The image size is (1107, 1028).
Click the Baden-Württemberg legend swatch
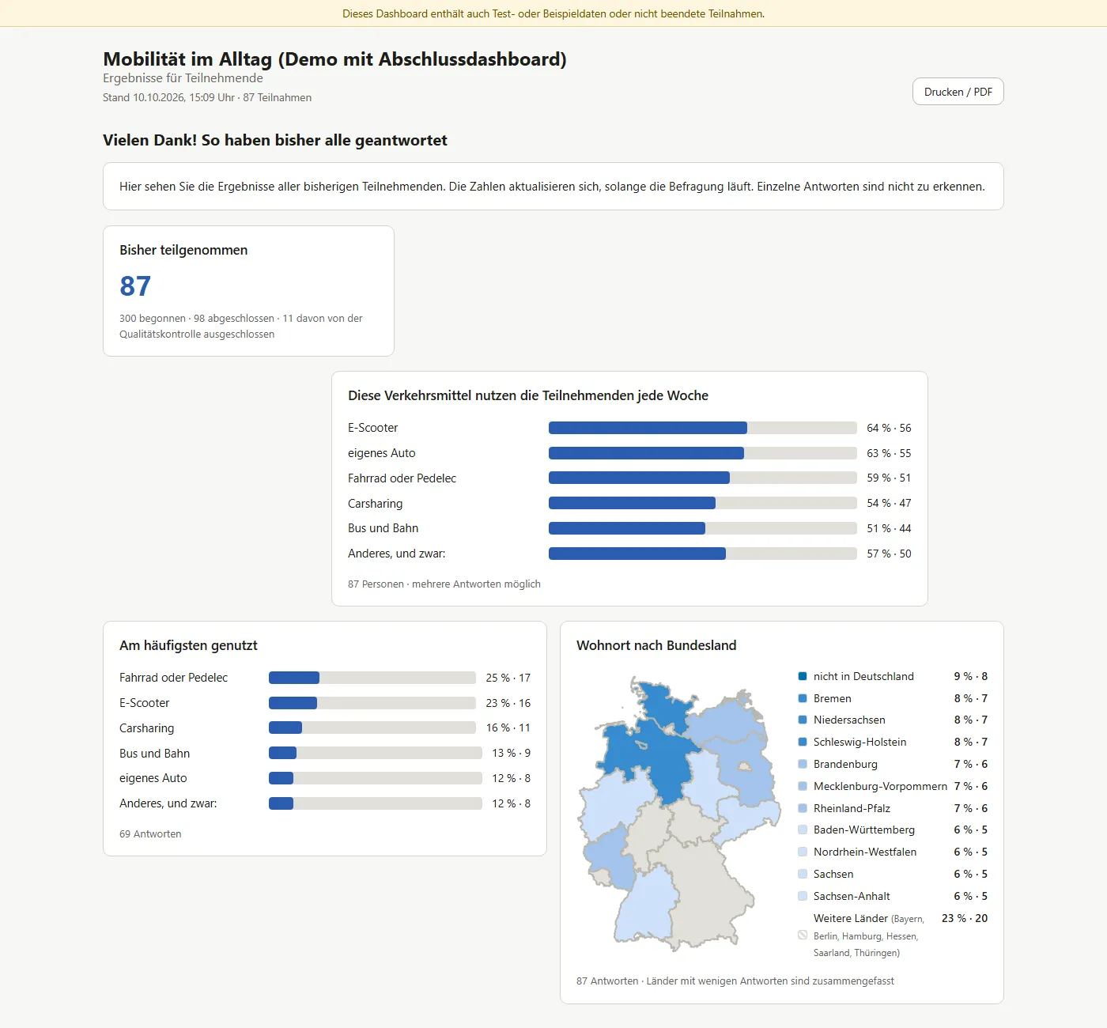(803, 830)
